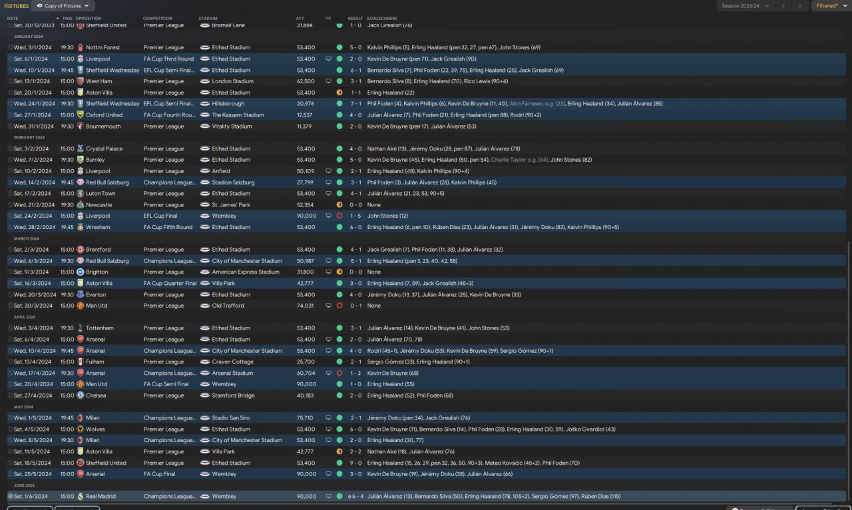Open the FA Cup Third Round competition link

[168, 59]
